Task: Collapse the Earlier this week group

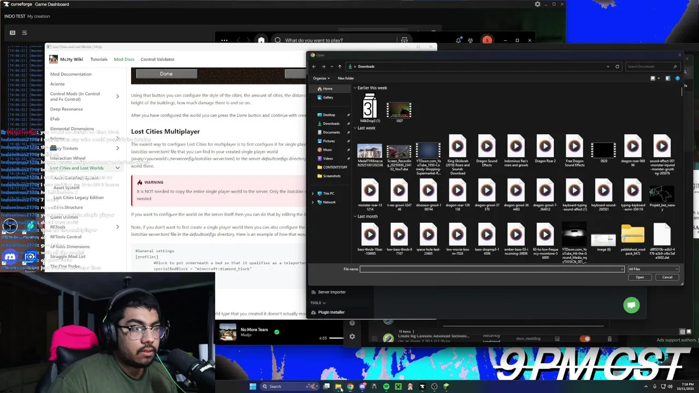Action: coord(355,88)
